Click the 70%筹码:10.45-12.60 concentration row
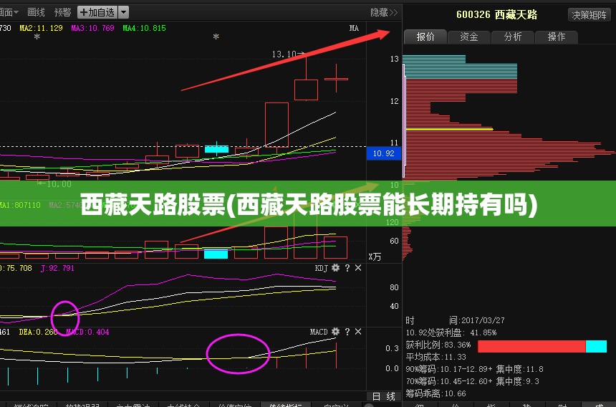This screenshot has height=407, width=616. (x=473, y=381)
